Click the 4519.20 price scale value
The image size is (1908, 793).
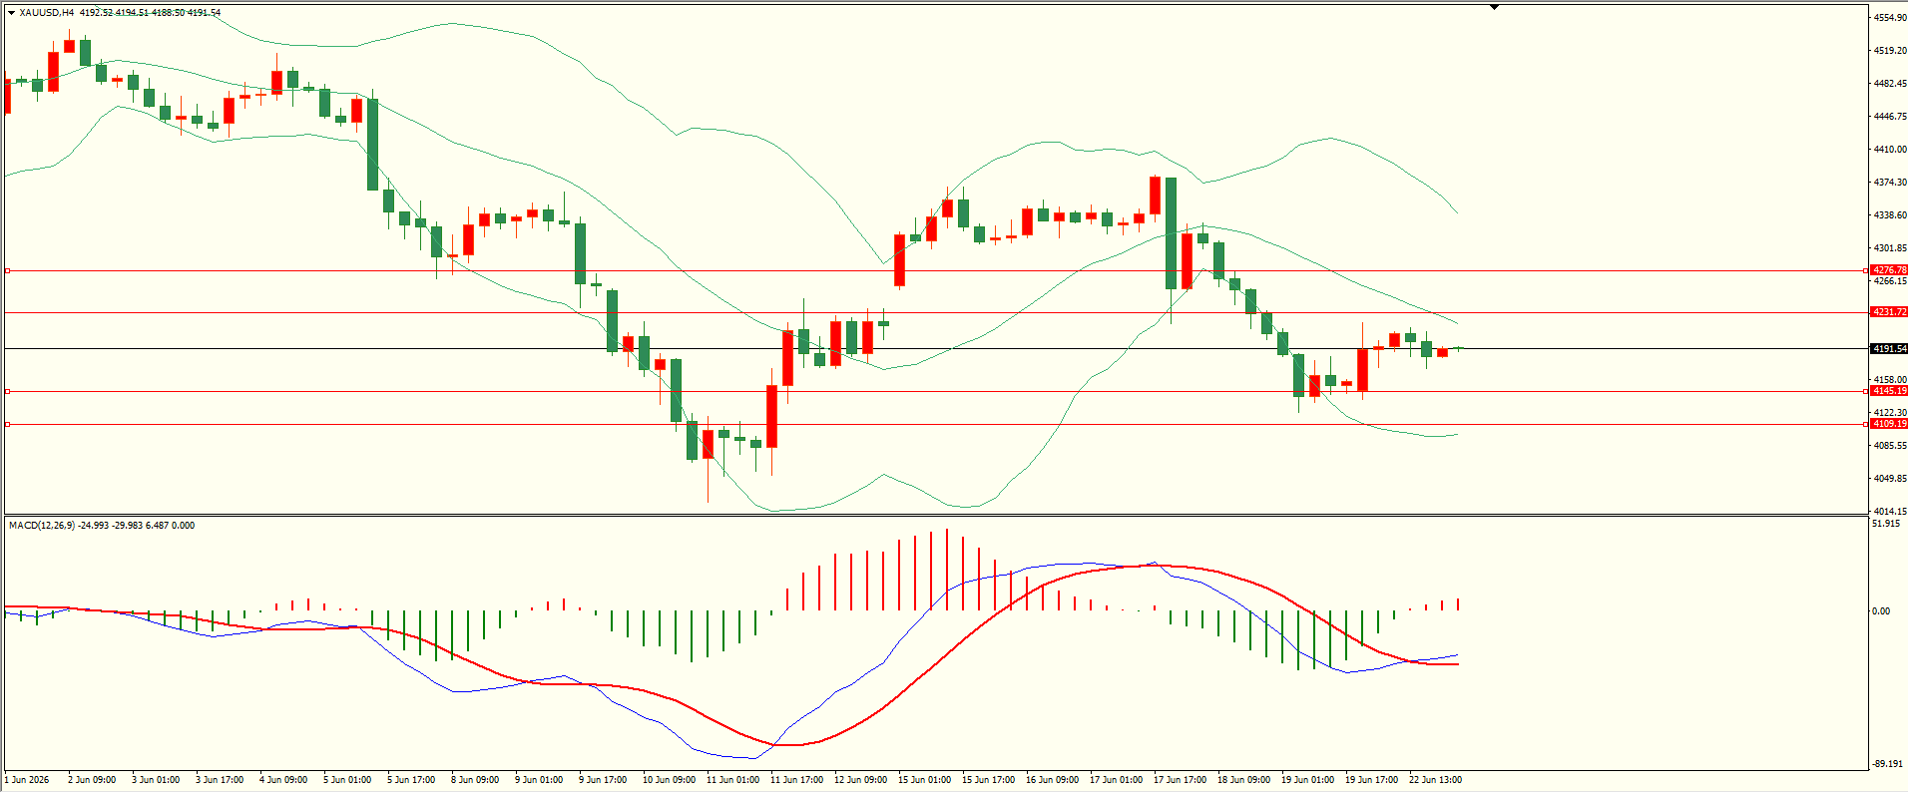(x=1890, y=50)
